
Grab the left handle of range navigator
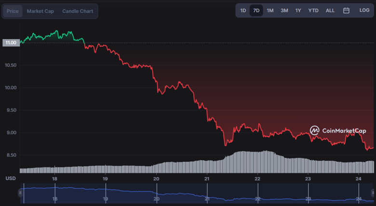click(x=20, y=193)
